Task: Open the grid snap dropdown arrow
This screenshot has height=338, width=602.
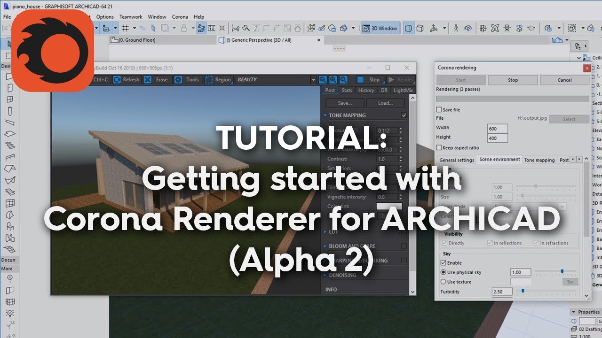Action: 134,28
